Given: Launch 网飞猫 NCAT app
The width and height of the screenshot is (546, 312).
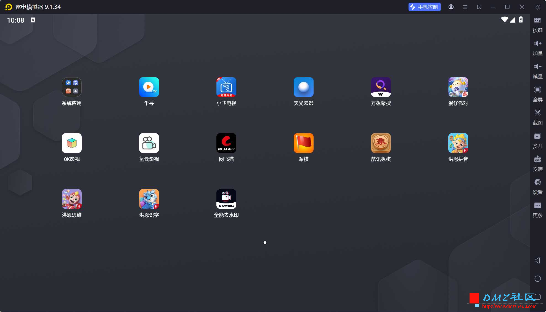Looking at the screenshot, I should (226, 143).
